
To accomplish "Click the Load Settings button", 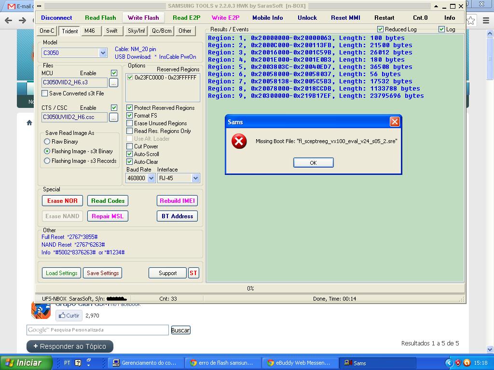I will click(61, 273).
